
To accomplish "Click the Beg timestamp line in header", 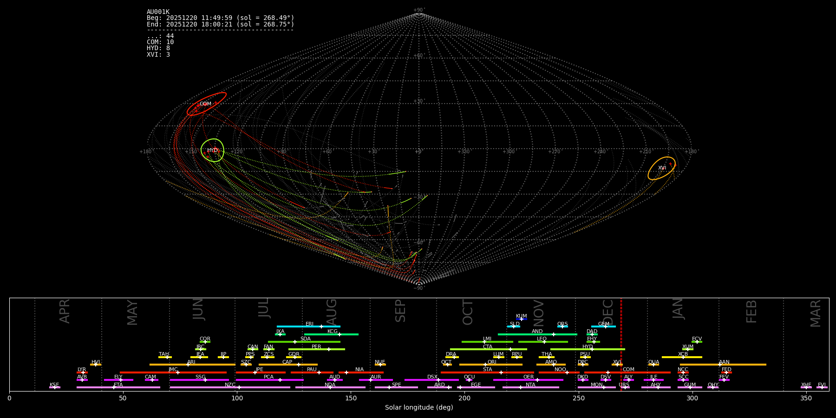I will click(x=221, y=18).
